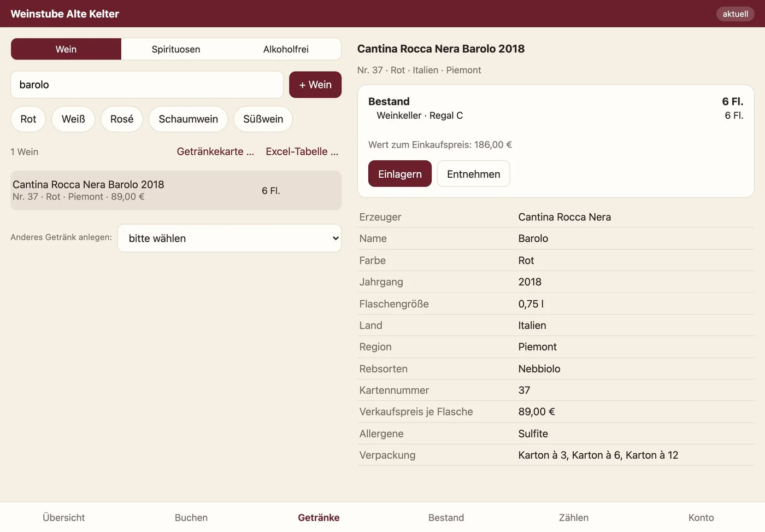The image size is (765, 532).
Task: Open the Zählen section
Action: [574, 518]
